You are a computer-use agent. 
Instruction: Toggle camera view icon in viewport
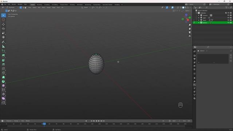[x=190, y=32]
